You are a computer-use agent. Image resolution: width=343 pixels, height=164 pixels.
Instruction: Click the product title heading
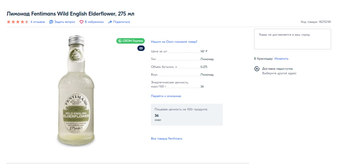(70, 14)
